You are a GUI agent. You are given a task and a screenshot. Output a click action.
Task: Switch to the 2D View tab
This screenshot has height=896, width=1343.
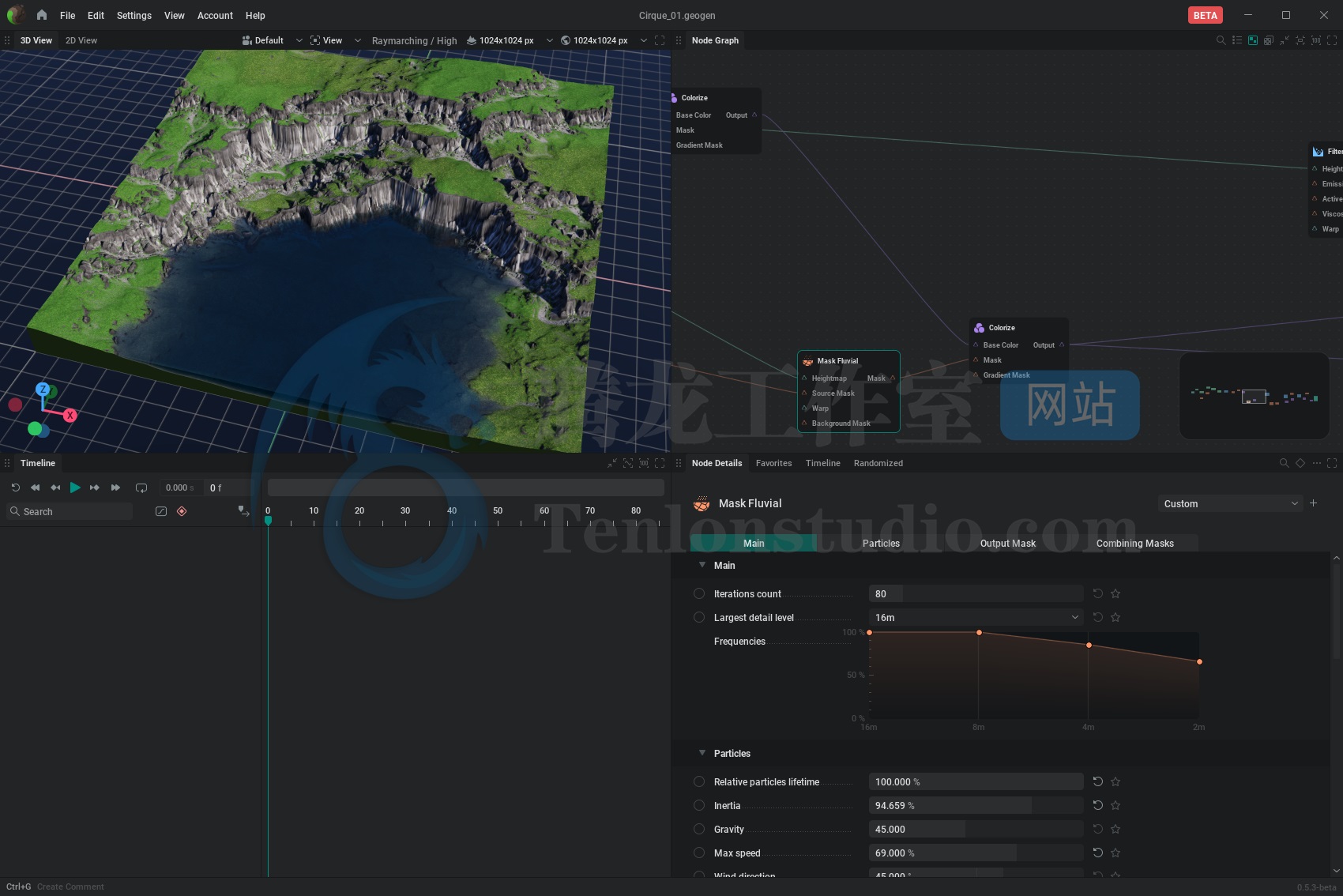point(81,40)
